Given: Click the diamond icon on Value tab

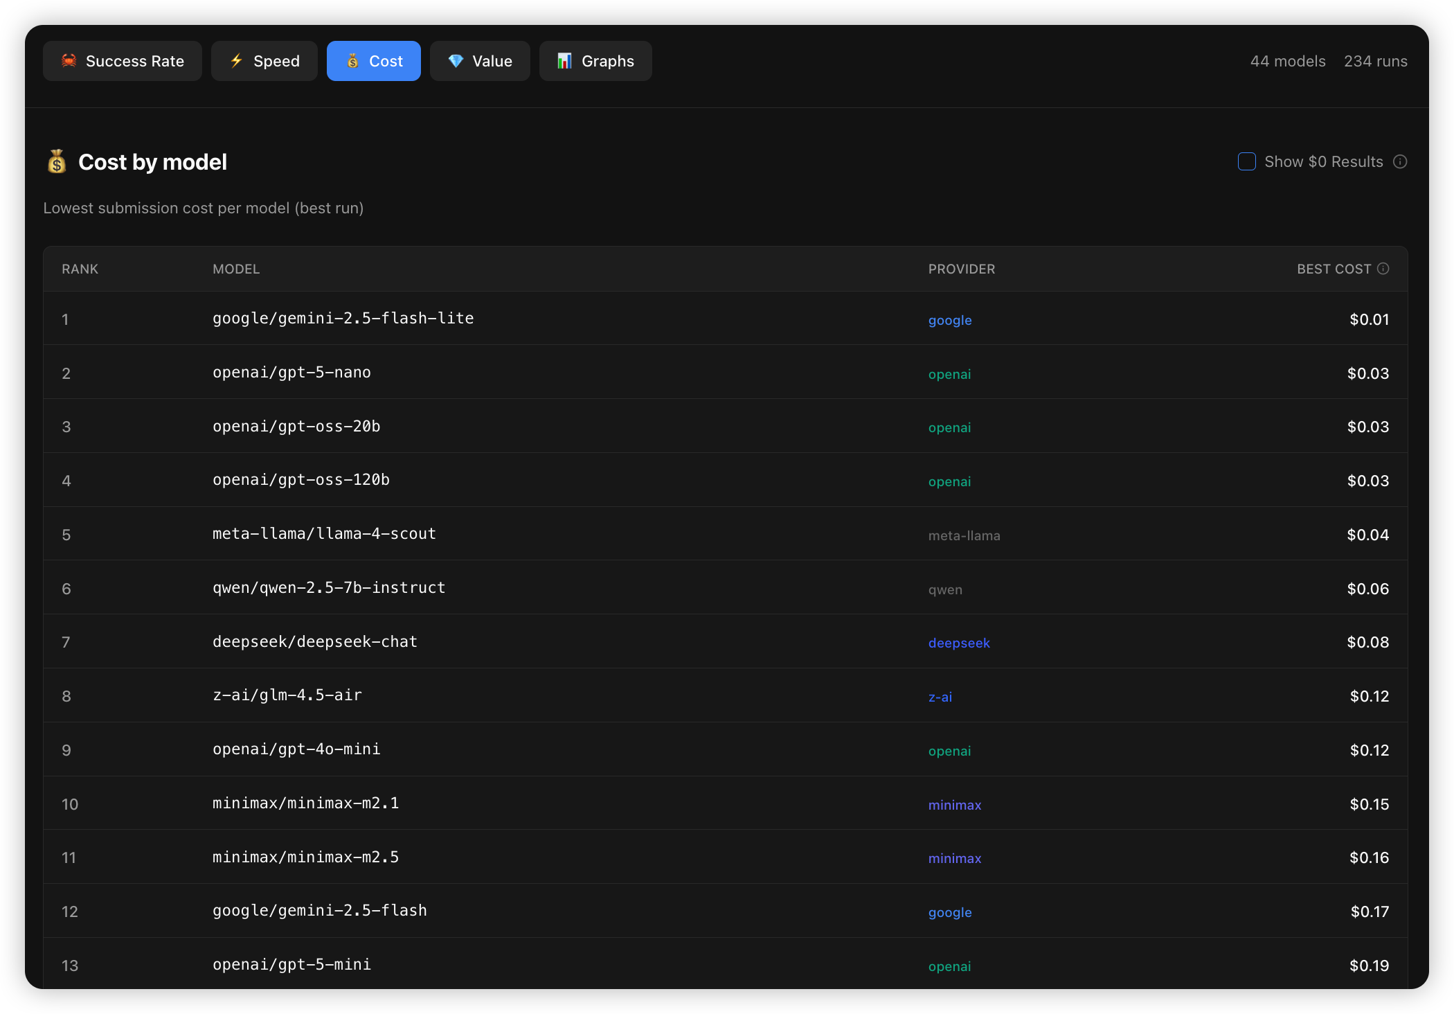Looking at the screenshot, I should pos(456,61).
